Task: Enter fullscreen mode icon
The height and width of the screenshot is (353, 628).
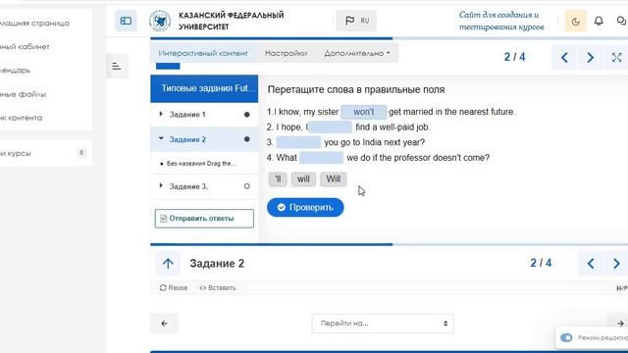Action: 616,58
